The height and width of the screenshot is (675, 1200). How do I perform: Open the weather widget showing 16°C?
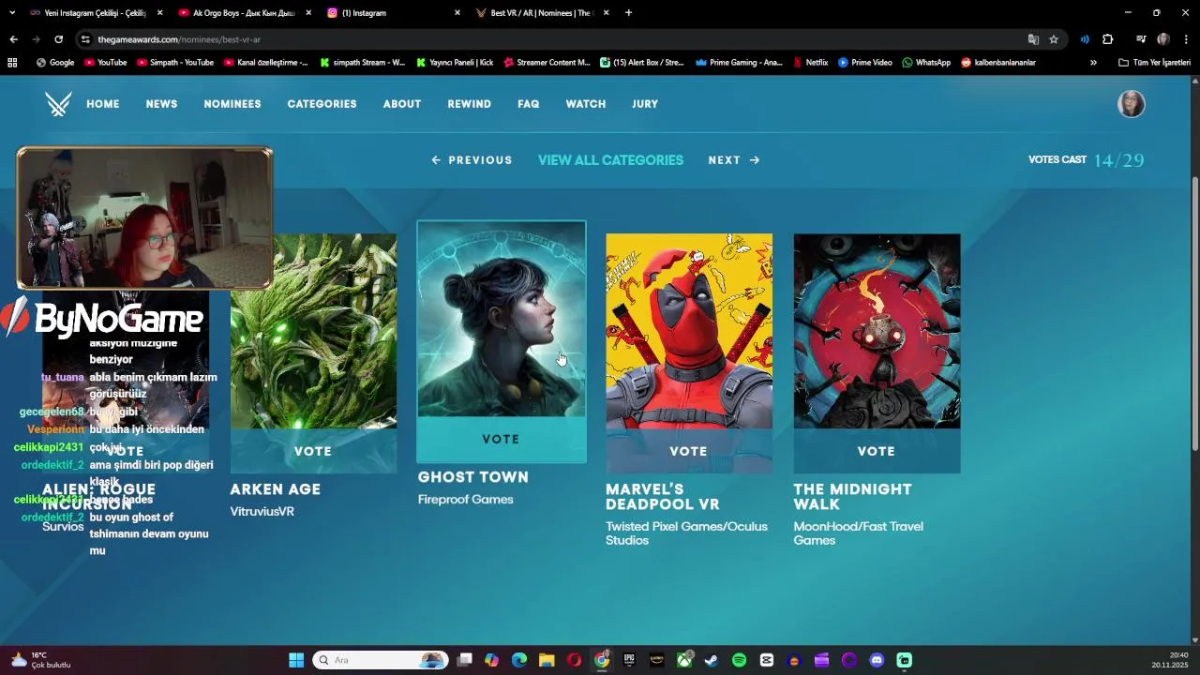(x=40, y=660)
